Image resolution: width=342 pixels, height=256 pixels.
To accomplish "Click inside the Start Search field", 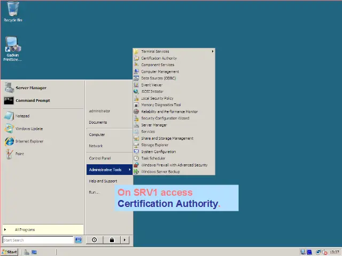I will tap(38, 240).
